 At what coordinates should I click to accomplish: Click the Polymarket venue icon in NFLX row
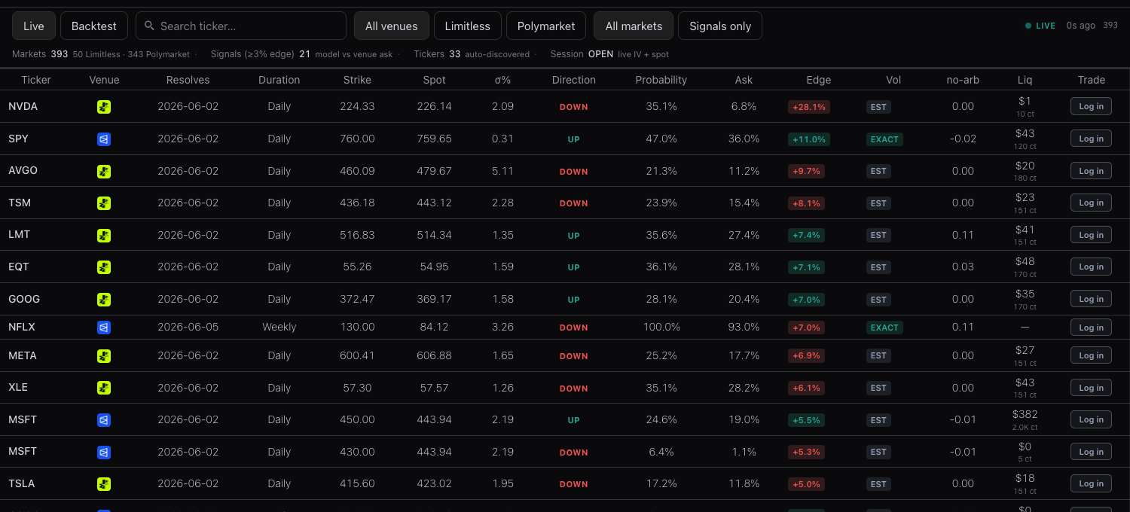tap(104, 328)
